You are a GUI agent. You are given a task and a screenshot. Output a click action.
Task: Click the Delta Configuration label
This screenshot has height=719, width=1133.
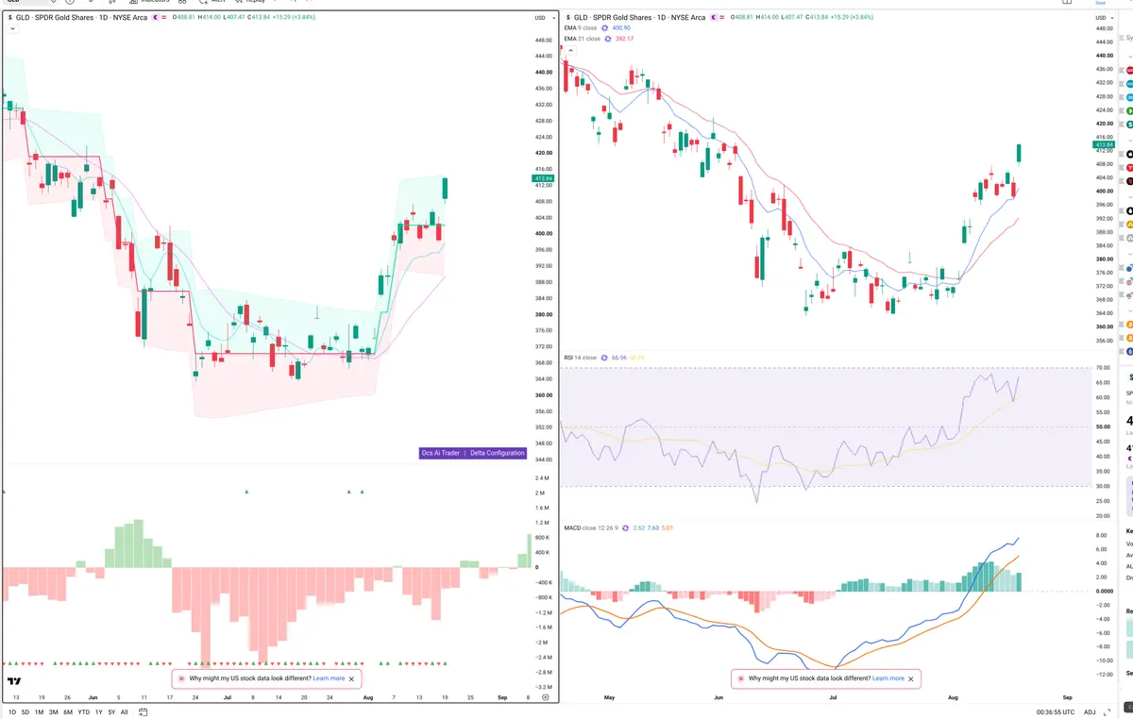click(498, 453)
